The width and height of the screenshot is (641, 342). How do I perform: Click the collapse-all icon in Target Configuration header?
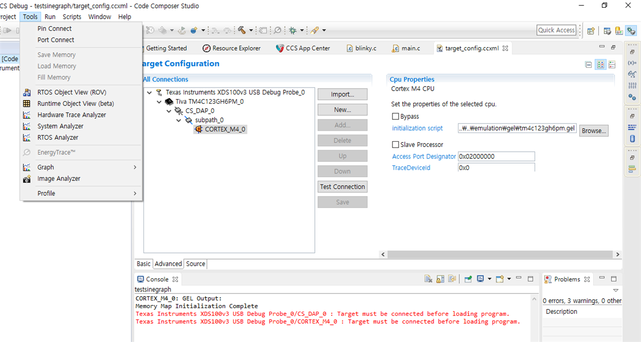(588, 65)
